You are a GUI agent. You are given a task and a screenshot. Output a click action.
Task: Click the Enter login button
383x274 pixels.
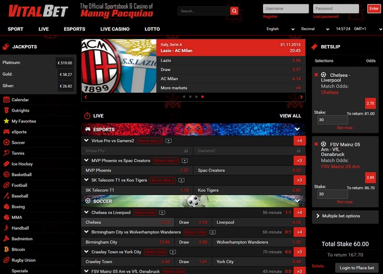(374, 8)
